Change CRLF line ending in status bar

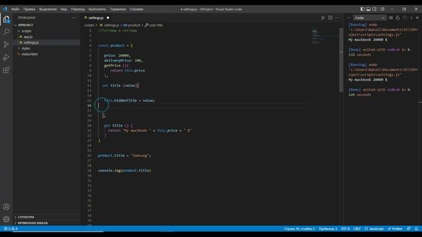tap(357, 228)
